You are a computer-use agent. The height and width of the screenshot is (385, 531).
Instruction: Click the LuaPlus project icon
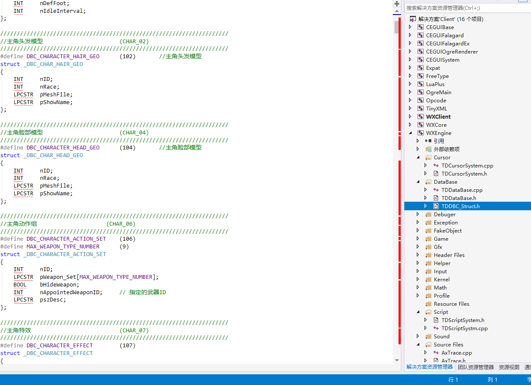421,84
